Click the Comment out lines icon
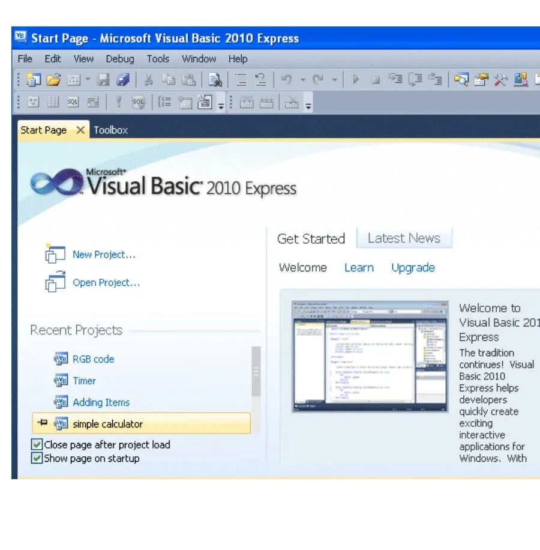 point(241,80)
